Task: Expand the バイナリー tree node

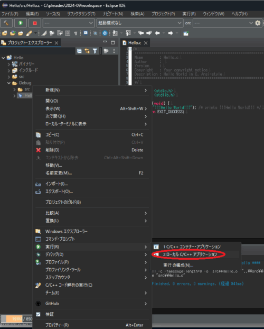Action: (x=8, y=64)
